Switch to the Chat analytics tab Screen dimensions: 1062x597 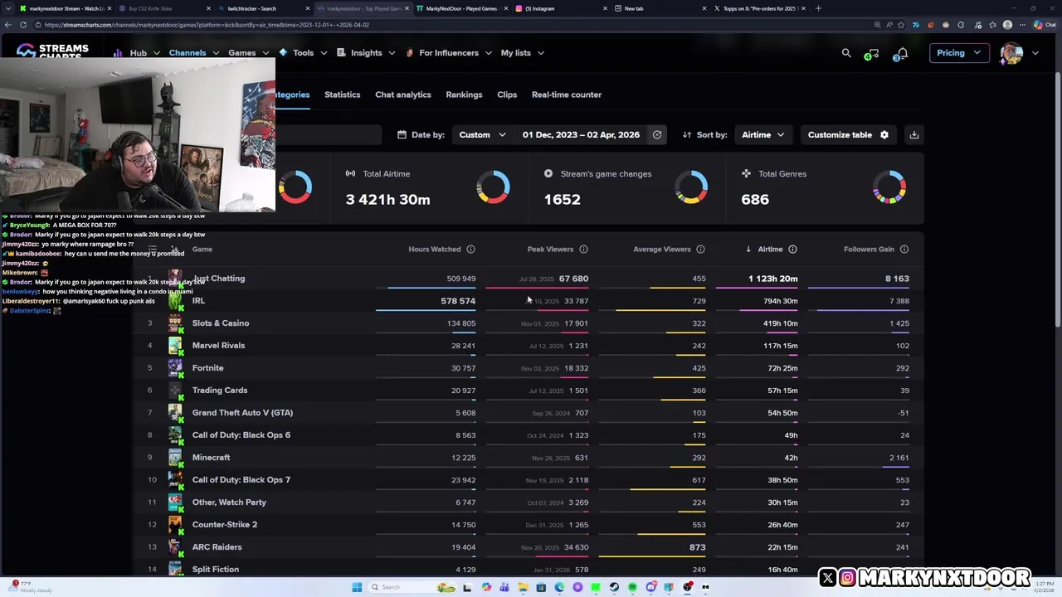pos(402,95)
